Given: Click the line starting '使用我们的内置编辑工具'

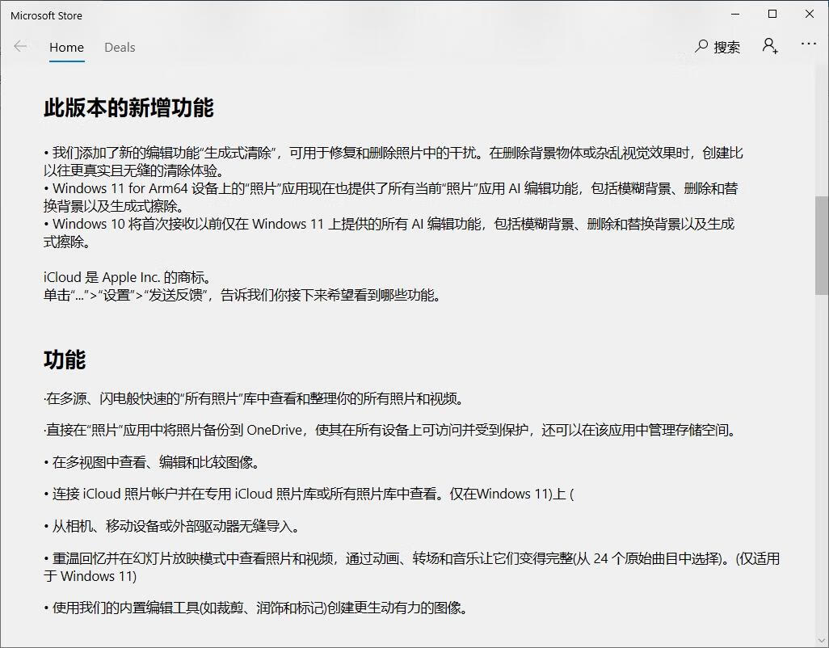Looking at the screenshot, I should click(256, 608).
